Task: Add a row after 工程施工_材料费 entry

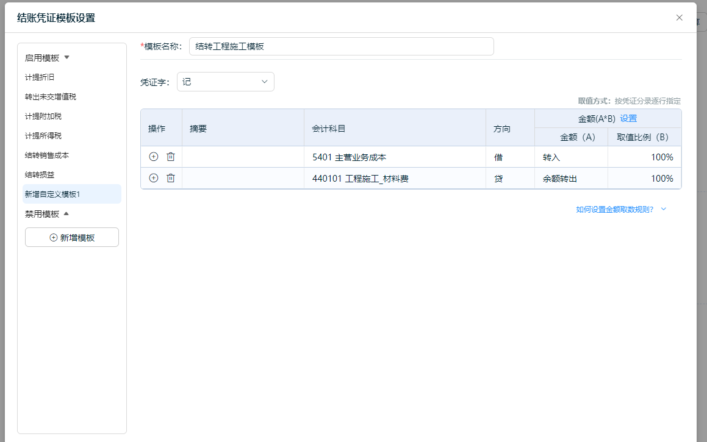Action: pyautogui.click(x=154, y=178)
